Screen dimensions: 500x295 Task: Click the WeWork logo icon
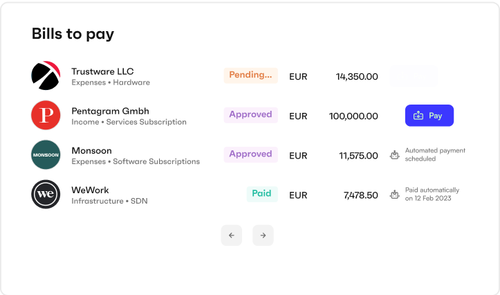tap(46, 195)
